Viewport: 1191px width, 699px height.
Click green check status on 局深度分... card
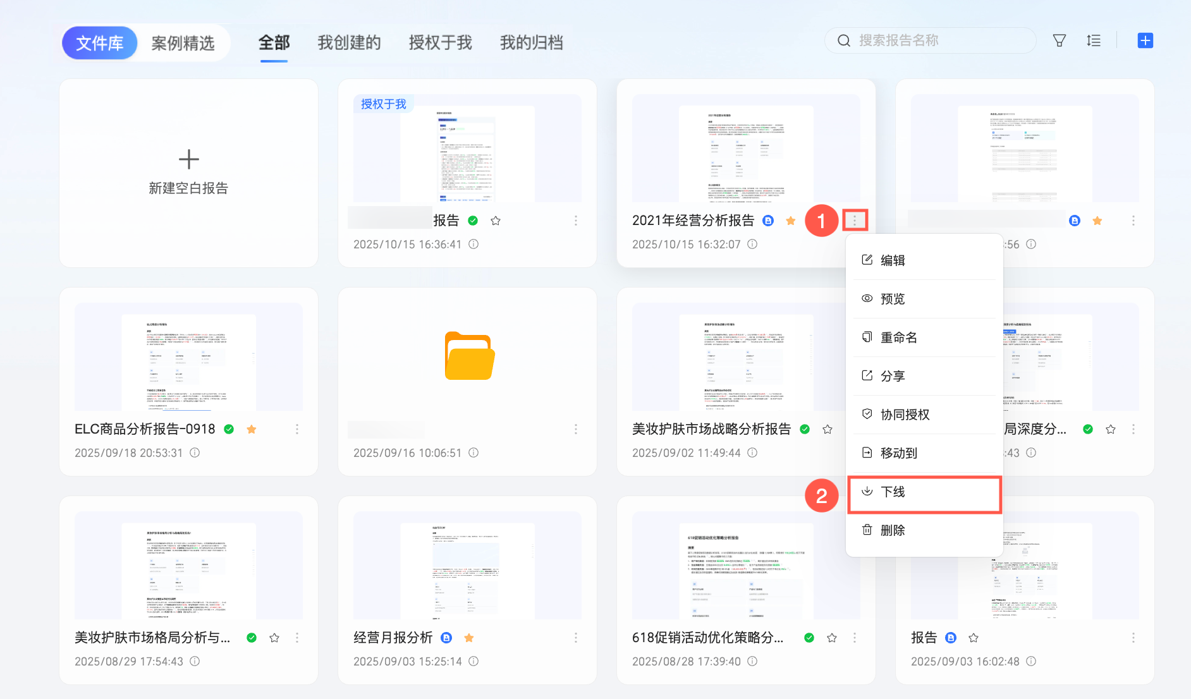(x=1088, y=429)
